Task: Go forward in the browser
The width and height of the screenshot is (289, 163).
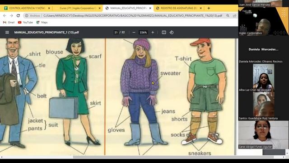Action: (x=11, y=16)
